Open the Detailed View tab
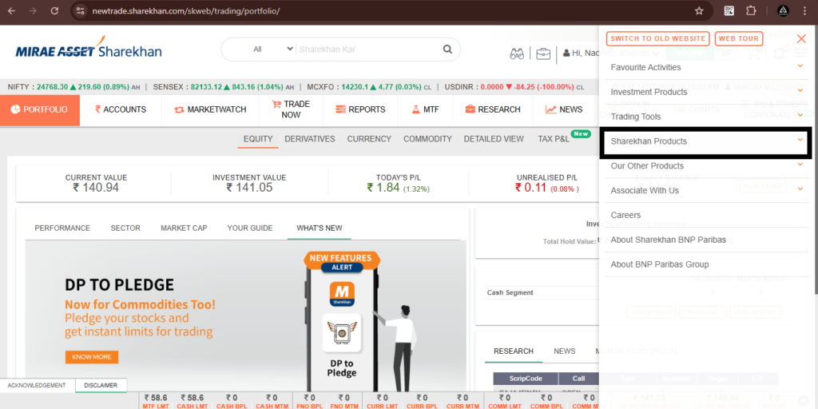The height and width of the screenshot is (409, 818). point(494,139)
